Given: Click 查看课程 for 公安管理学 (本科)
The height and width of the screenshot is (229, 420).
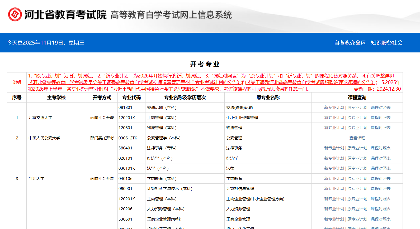Looking at the screenshot, I should [357, 138].
